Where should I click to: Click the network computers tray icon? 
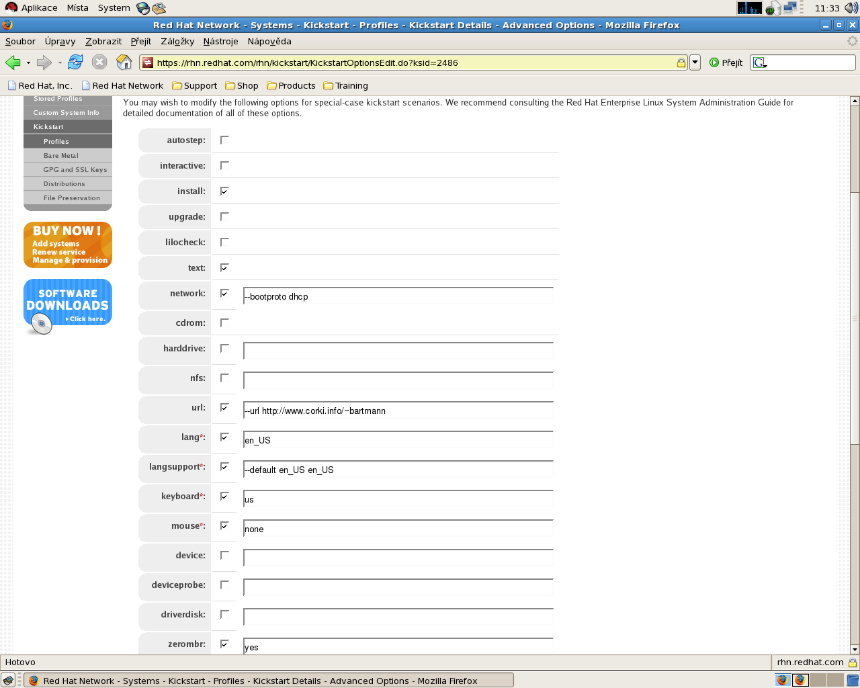click(789, 8)
